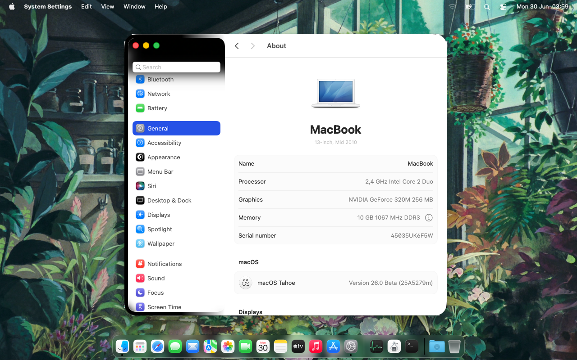Screen dimensions: 577x360
Task: Launch Safari from the Dock
Action: [158, 346]
